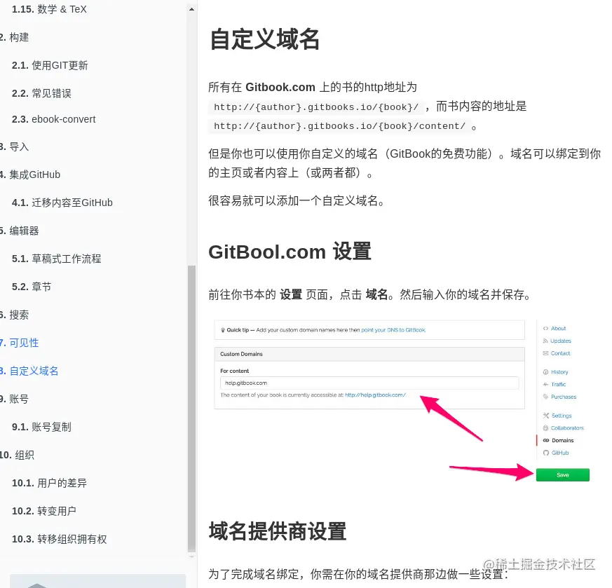Viewport: 612px width, 588px height.
Task: Go to 10.2 转变用户 page
Action: click(x=44, y=512)
